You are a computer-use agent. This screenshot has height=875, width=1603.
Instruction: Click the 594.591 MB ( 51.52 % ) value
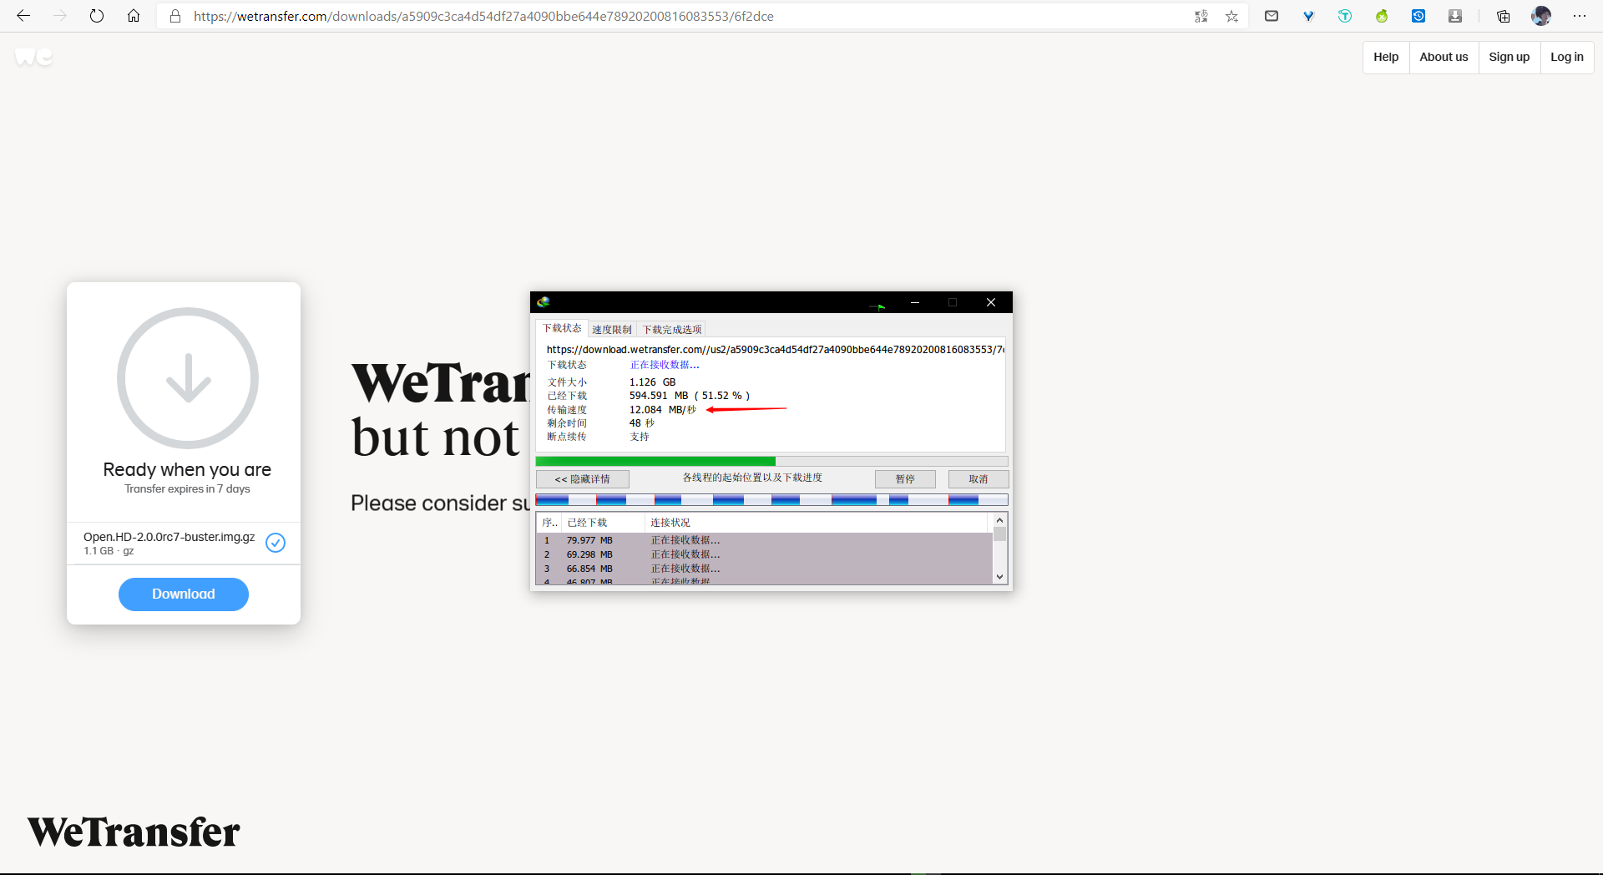[x=690, y=396]
